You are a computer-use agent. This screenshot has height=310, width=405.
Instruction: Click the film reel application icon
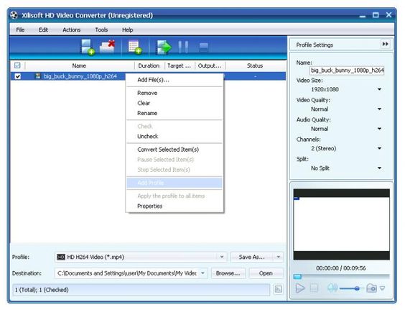(x=14, y=15)
